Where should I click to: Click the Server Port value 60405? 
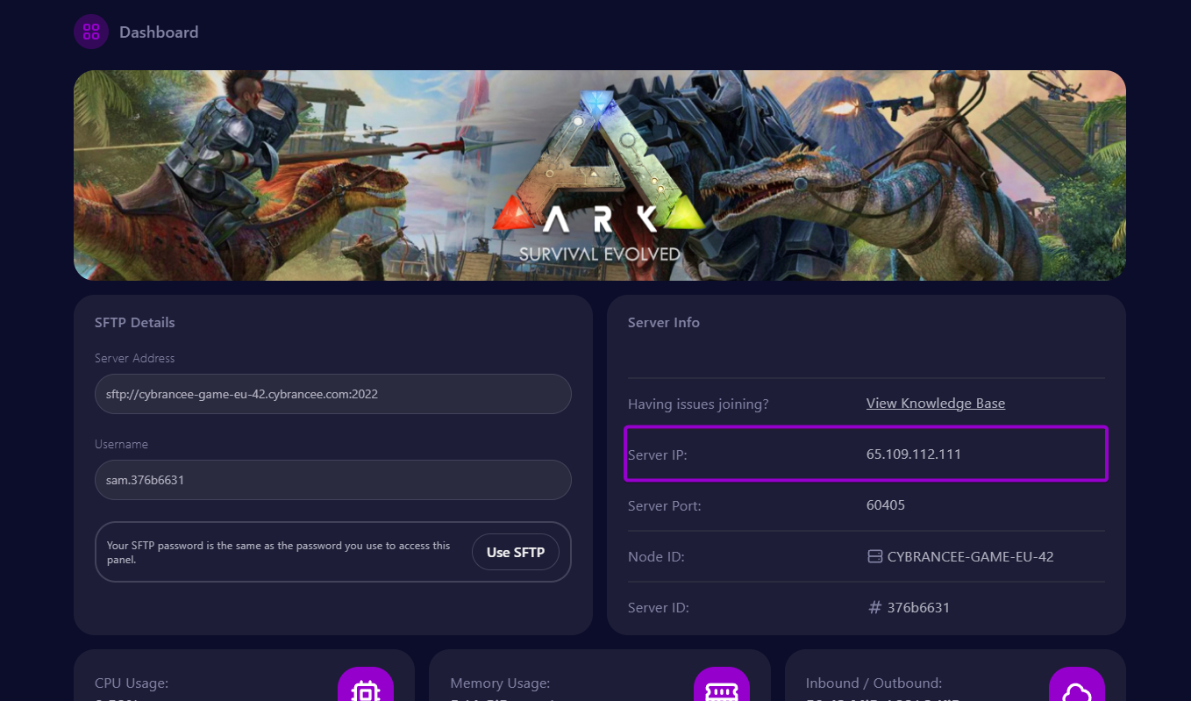click(885, 505)
